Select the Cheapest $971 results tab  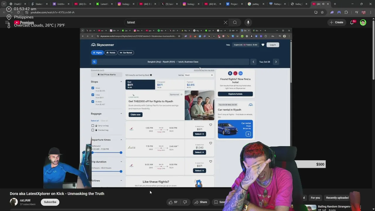click(x=170, y=85)
